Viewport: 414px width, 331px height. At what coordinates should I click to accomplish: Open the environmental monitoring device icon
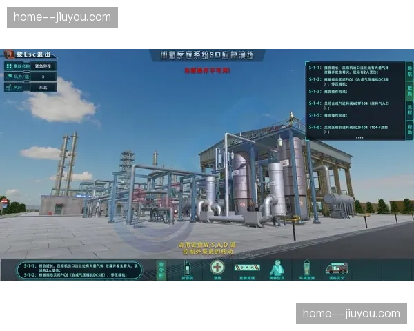point(306,267)
